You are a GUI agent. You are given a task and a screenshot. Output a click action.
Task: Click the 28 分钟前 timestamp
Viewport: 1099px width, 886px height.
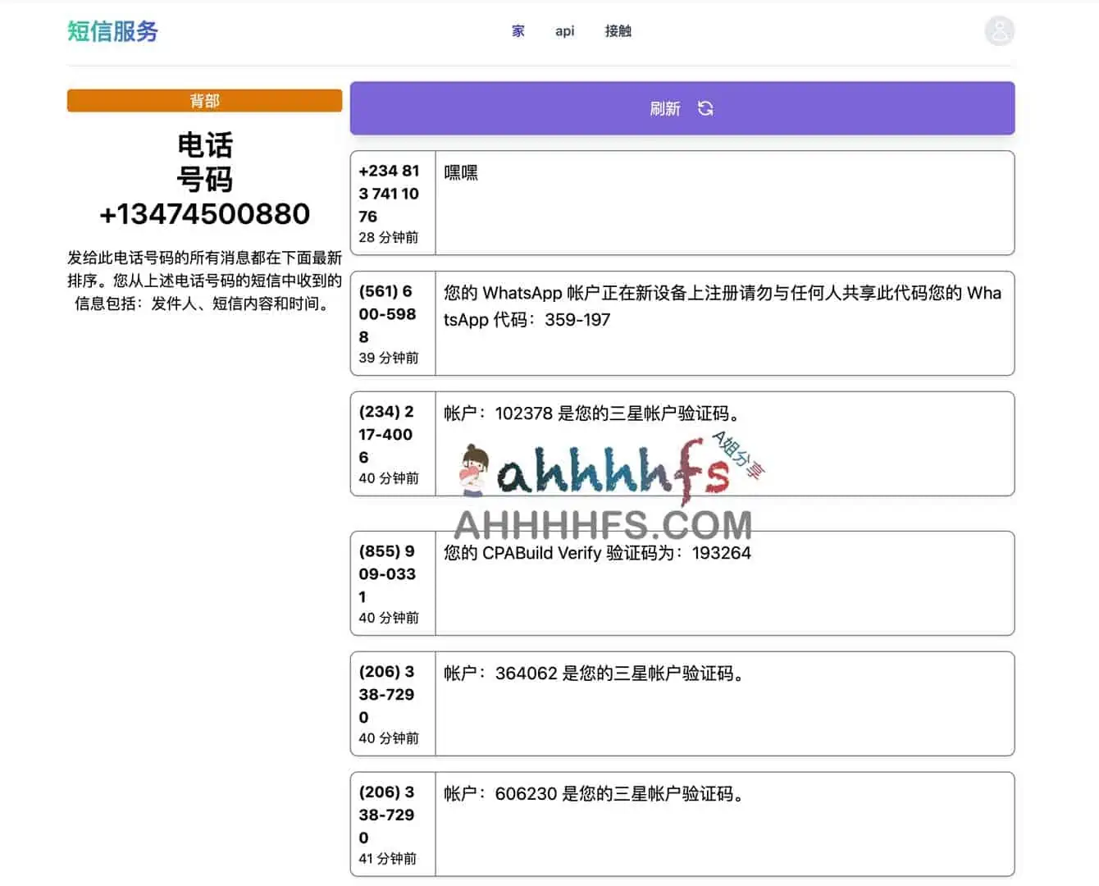[x=390, y=238]
